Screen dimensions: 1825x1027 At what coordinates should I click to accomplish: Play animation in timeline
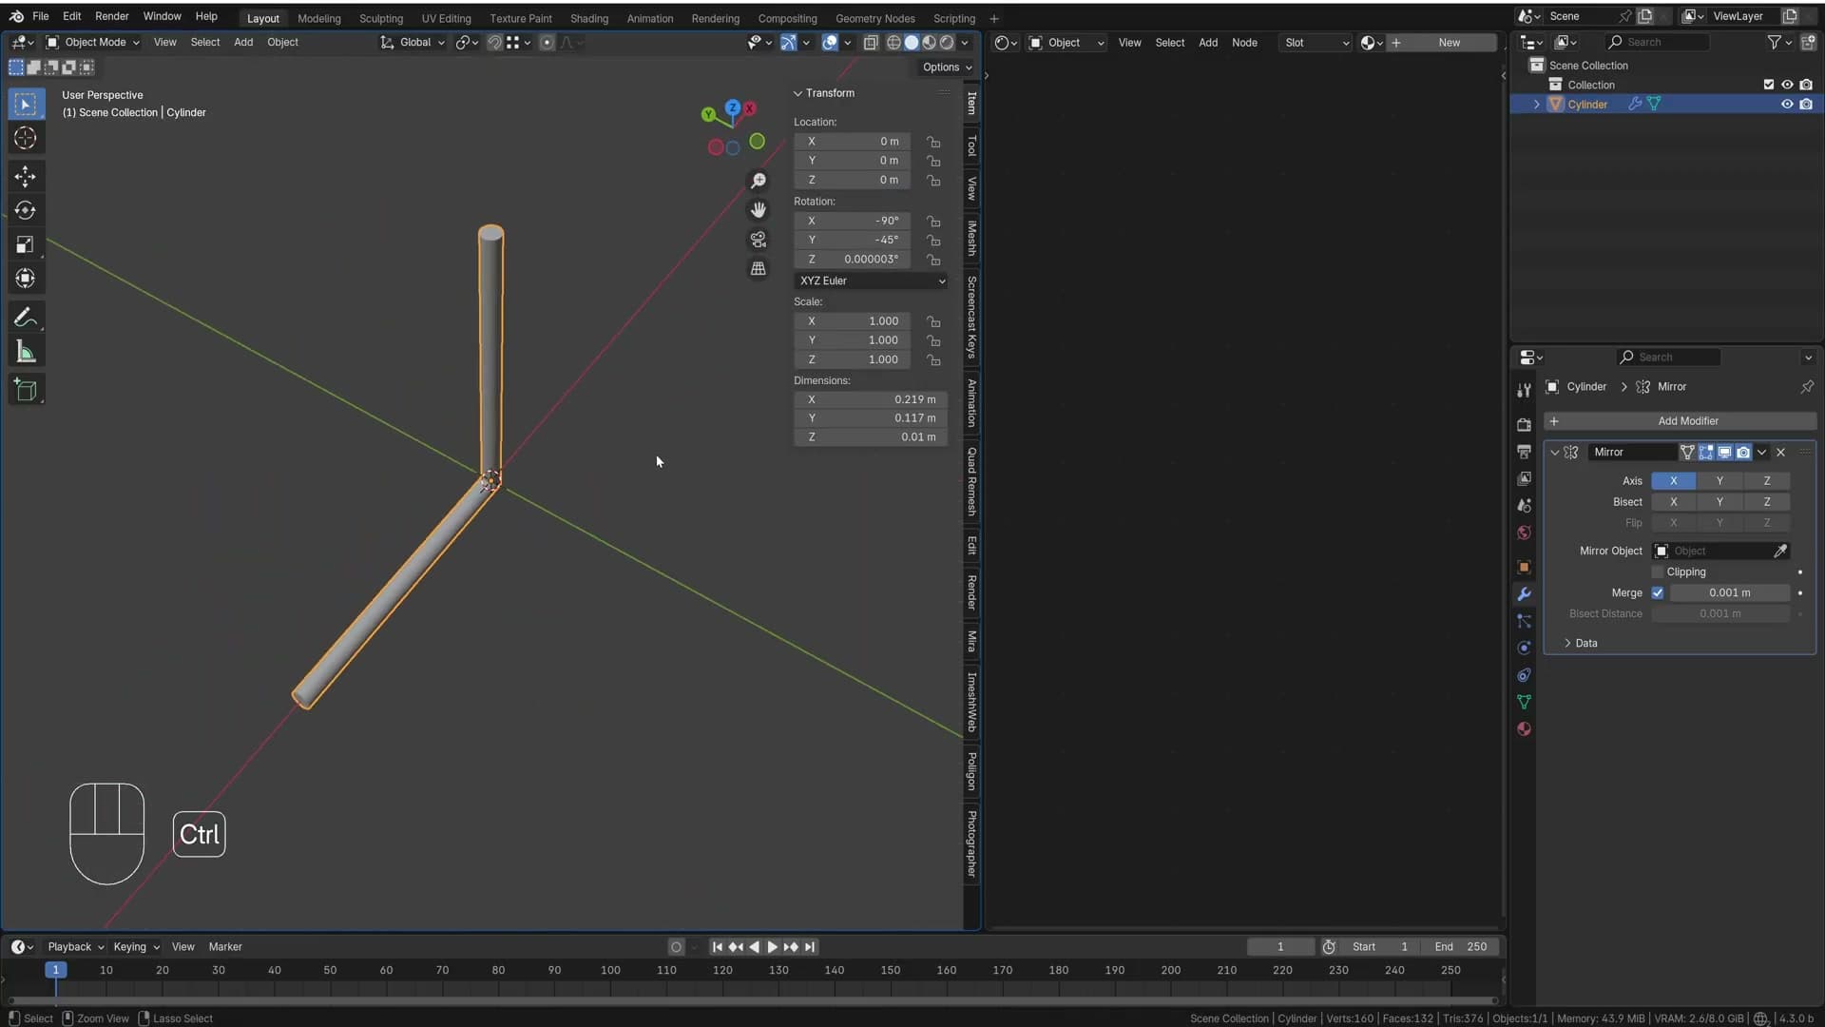click(772, 947)
